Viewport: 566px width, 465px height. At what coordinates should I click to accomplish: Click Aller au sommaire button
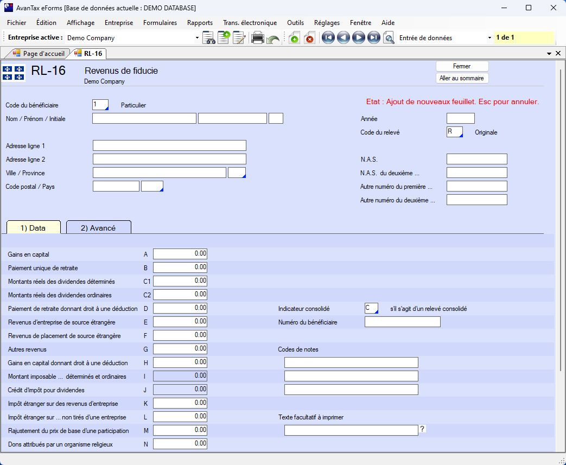462,78
